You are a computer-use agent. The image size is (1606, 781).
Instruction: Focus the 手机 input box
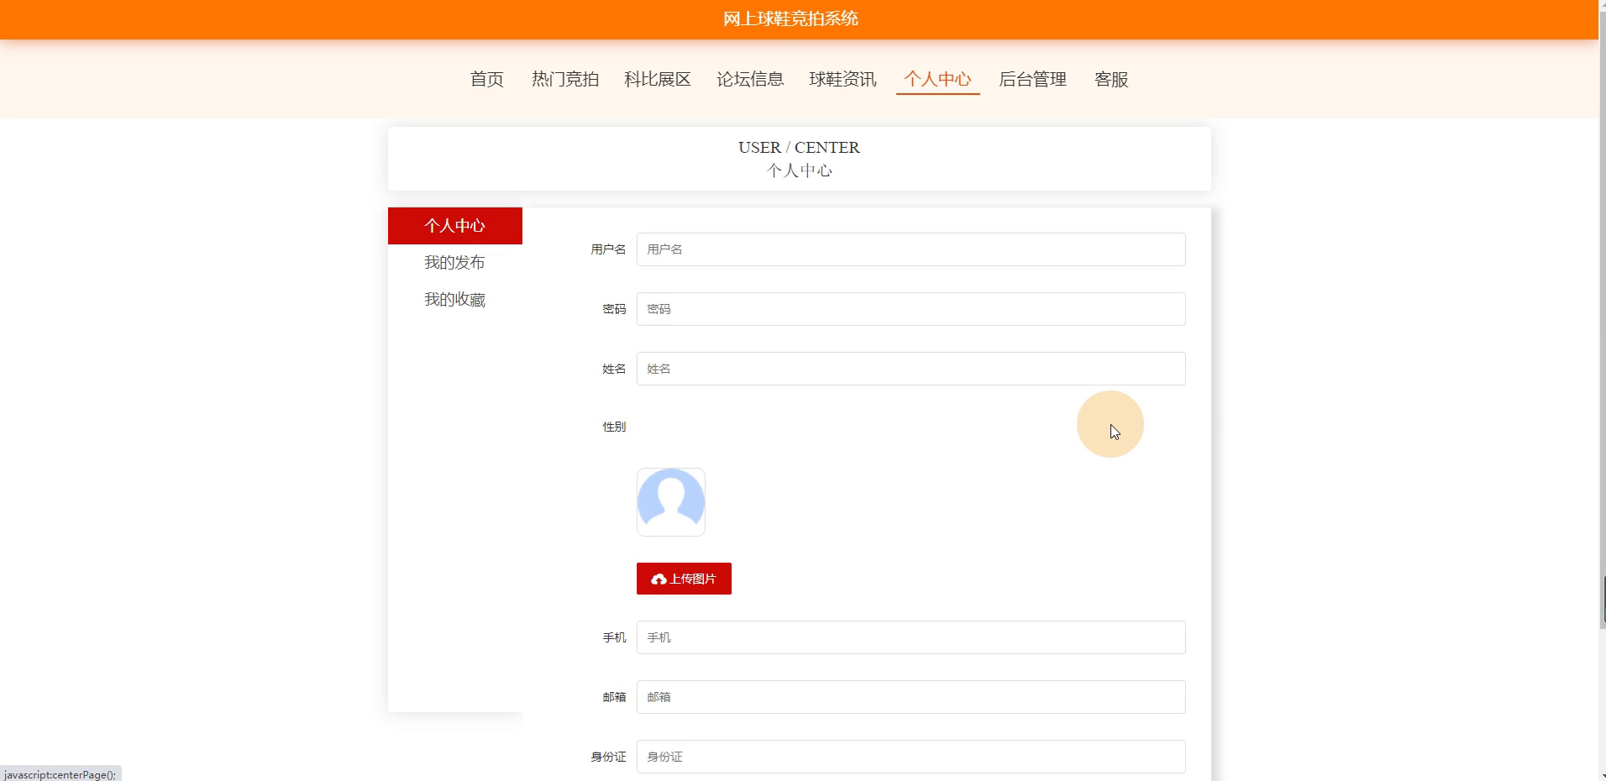click(x=911, y=637)
